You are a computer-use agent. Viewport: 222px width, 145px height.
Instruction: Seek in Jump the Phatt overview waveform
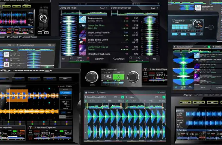pos(84,13)
